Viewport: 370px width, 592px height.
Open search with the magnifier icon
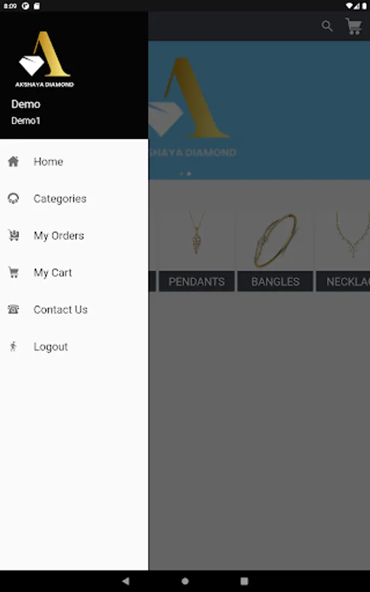pyautogui.click(x=327, y=26)
